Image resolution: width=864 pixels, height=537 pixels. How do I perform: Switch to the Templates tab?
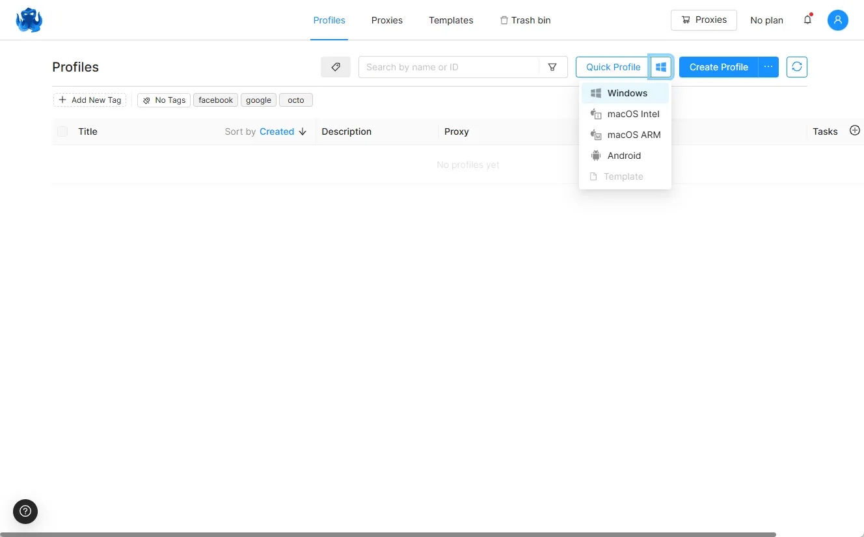(451, 20)
